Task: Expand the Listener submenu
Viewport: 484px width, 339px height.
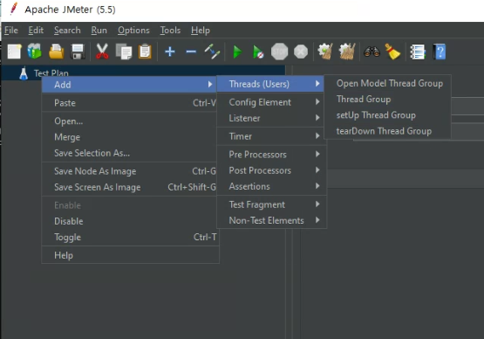Action: pos(271,118)
